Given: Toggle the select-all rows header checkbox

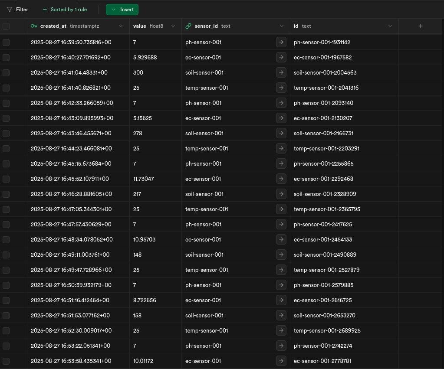Looking at the screenshot, I should pos(6,26).
